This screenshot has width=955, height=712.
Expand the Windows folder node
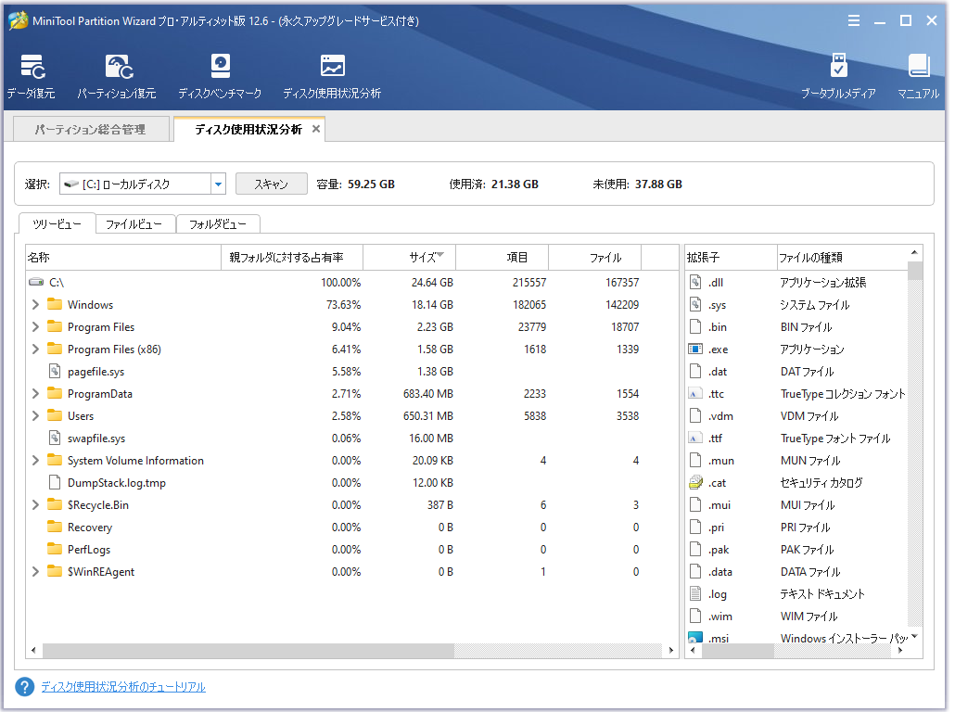point(35,304)
